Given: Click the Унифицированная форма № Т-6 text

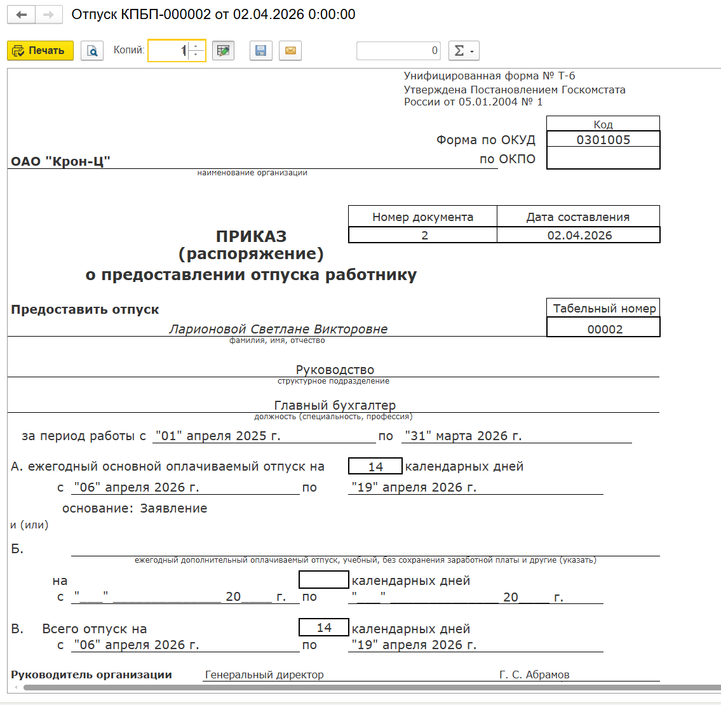Looking at the screenshot, I should 489,76.
